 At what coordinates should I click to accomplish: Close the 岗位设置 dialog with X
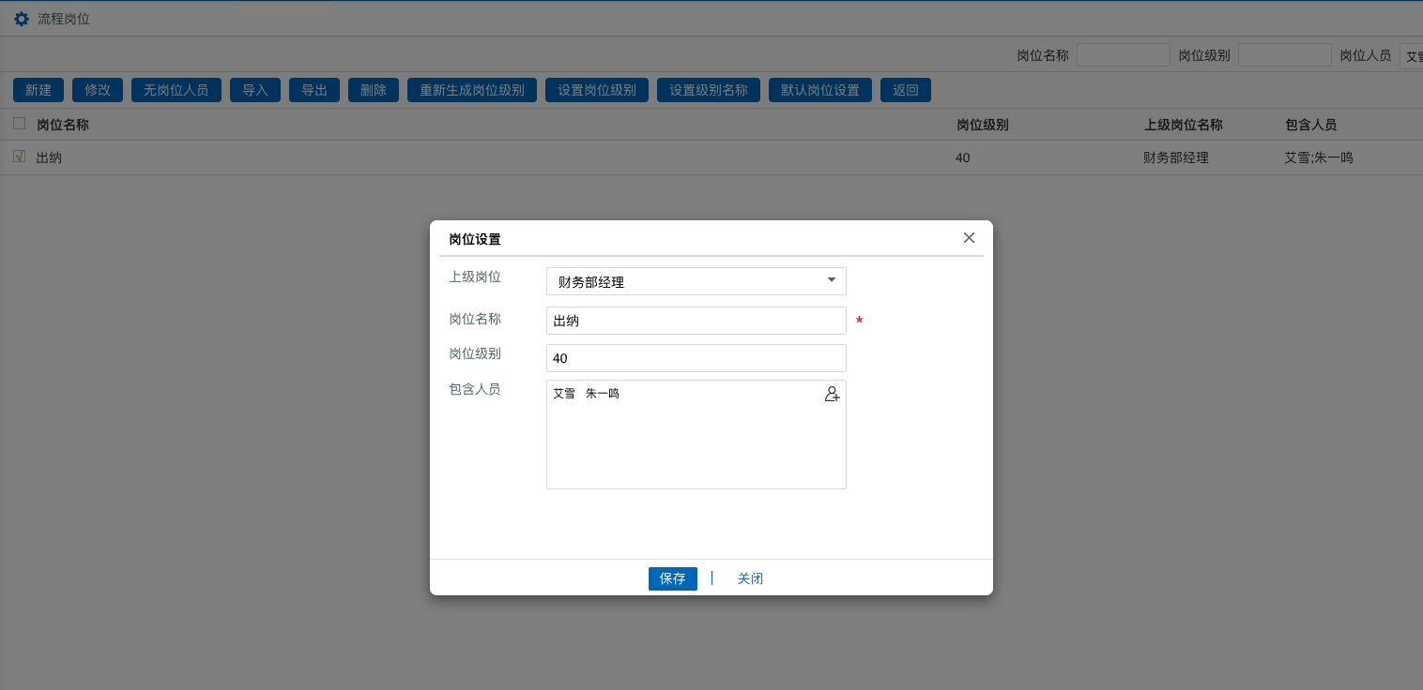tap(969, 238)
